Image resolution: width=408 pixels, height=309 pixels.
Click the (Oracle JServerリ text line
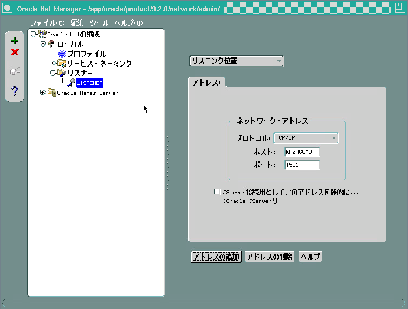[x=250, y=201]
